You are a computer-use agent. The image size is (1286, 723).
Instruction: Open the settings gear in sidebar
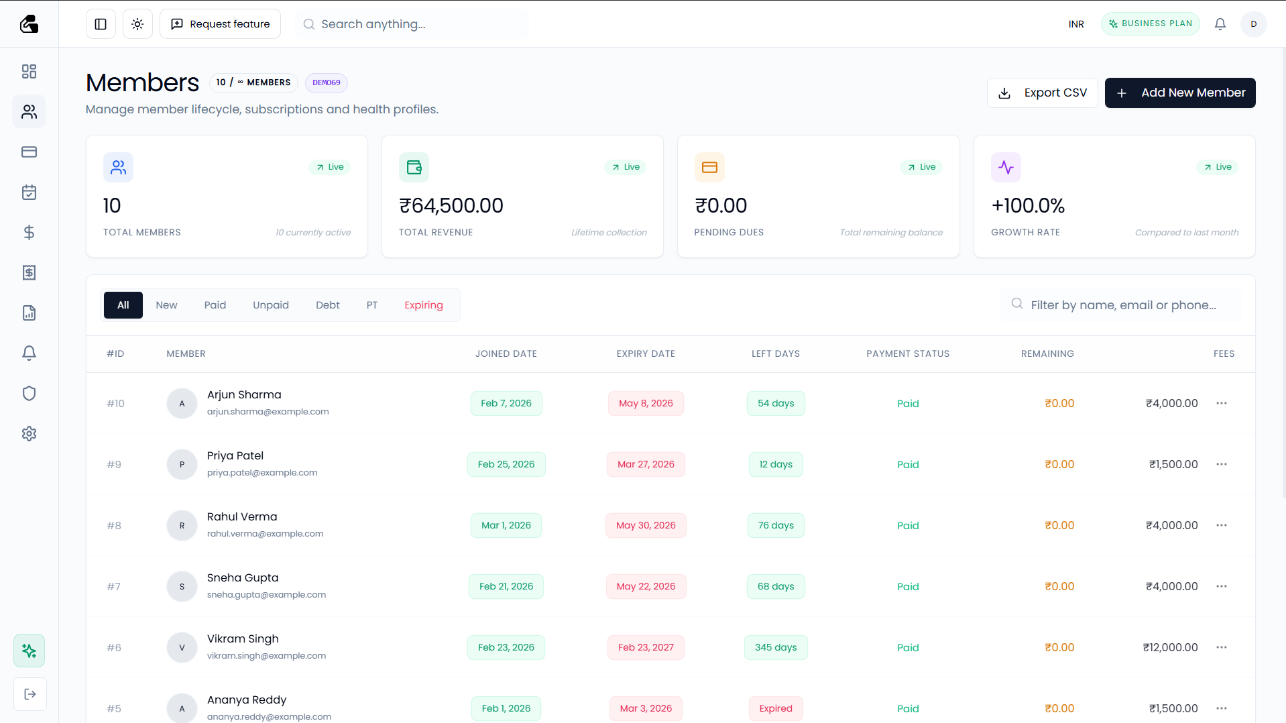[29, 434]
